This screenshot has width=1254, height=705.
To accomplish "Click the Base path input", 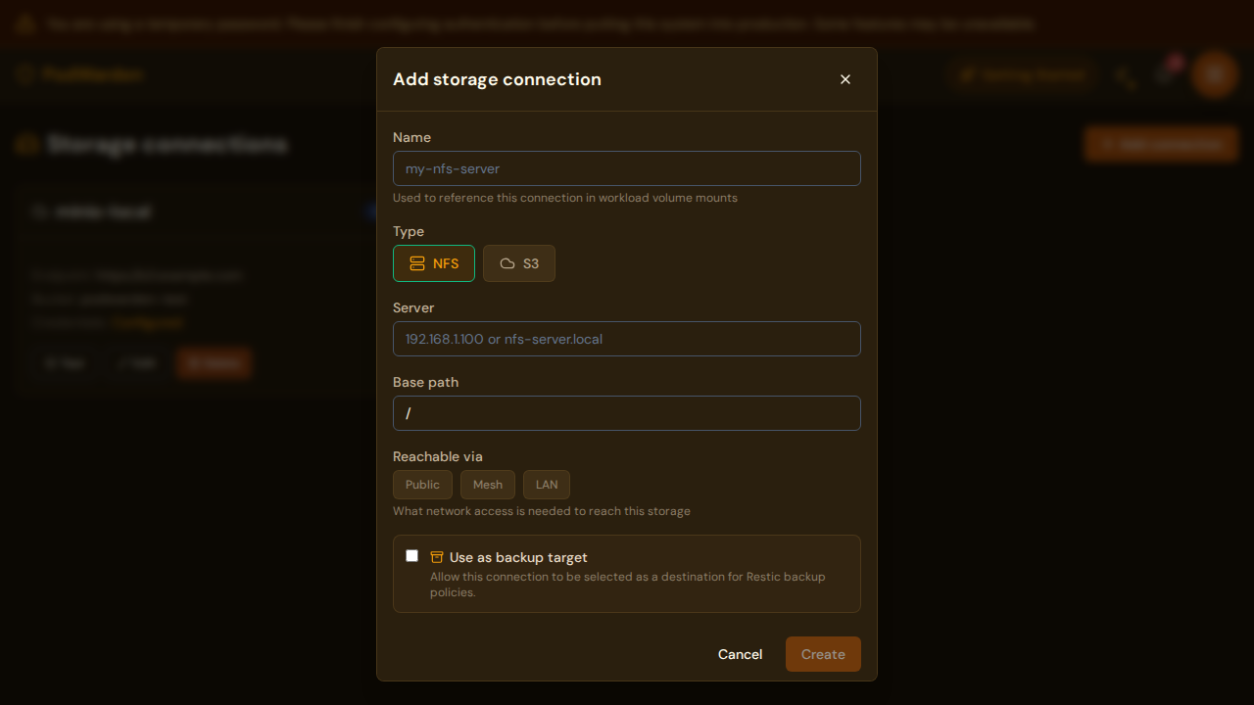I will click(627, 413).
